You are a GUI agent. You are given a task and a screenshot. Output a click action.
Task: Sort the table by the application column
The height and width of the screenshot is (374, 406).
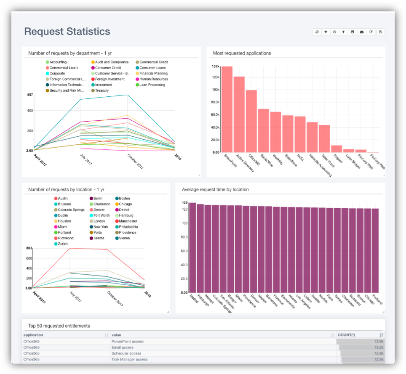(x=106, y=335)
